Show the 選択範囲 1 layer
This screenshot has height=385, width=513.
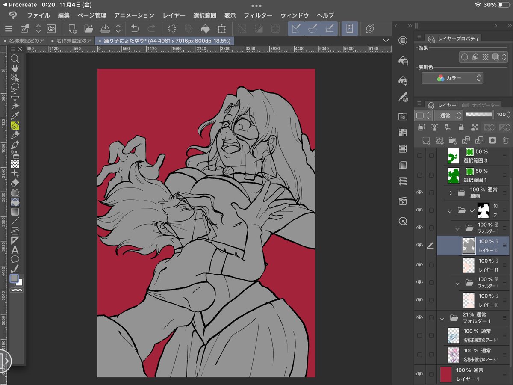(419, 175)
